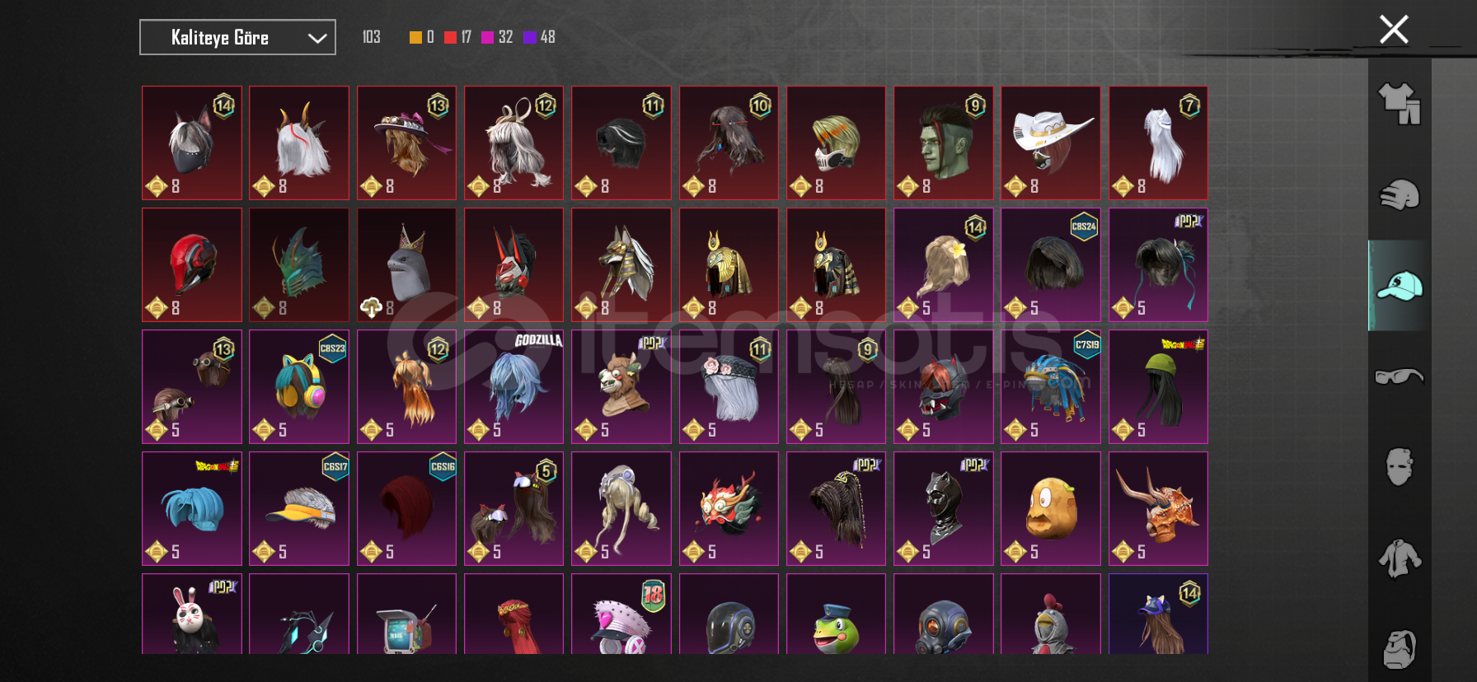Click the pink quality filter swatch
Viewport: 1477px width, 682px height.
coord(487,37)
